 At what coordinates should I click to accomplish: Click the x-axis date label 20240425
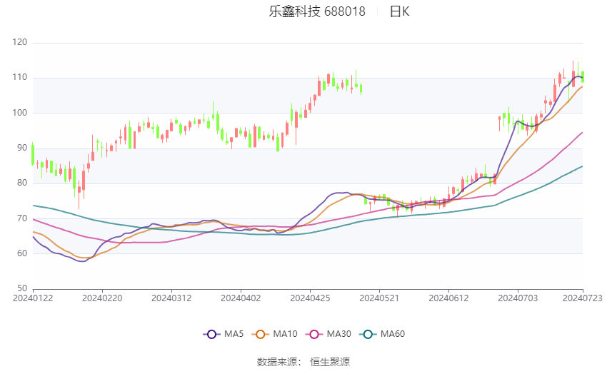310,298
